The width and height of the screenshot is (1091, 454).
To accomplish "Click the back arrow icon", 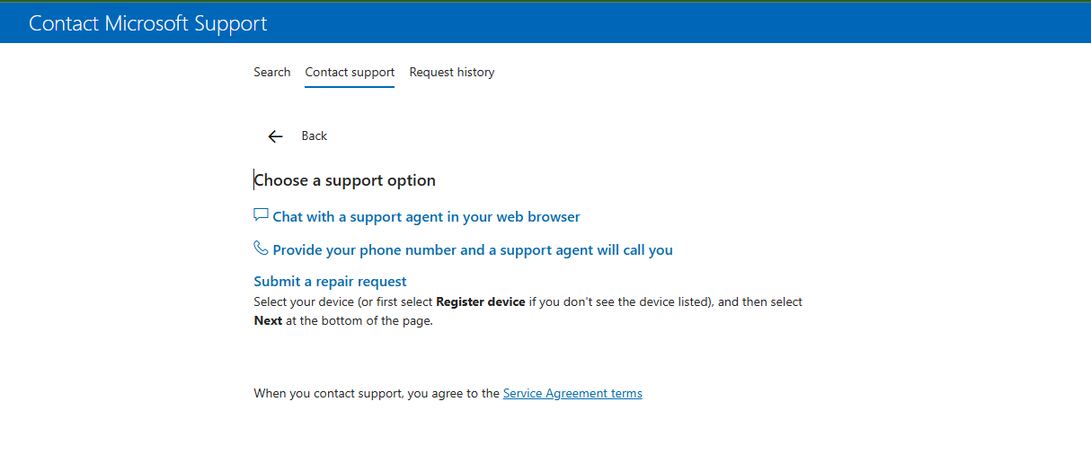I will coord(275,136).
